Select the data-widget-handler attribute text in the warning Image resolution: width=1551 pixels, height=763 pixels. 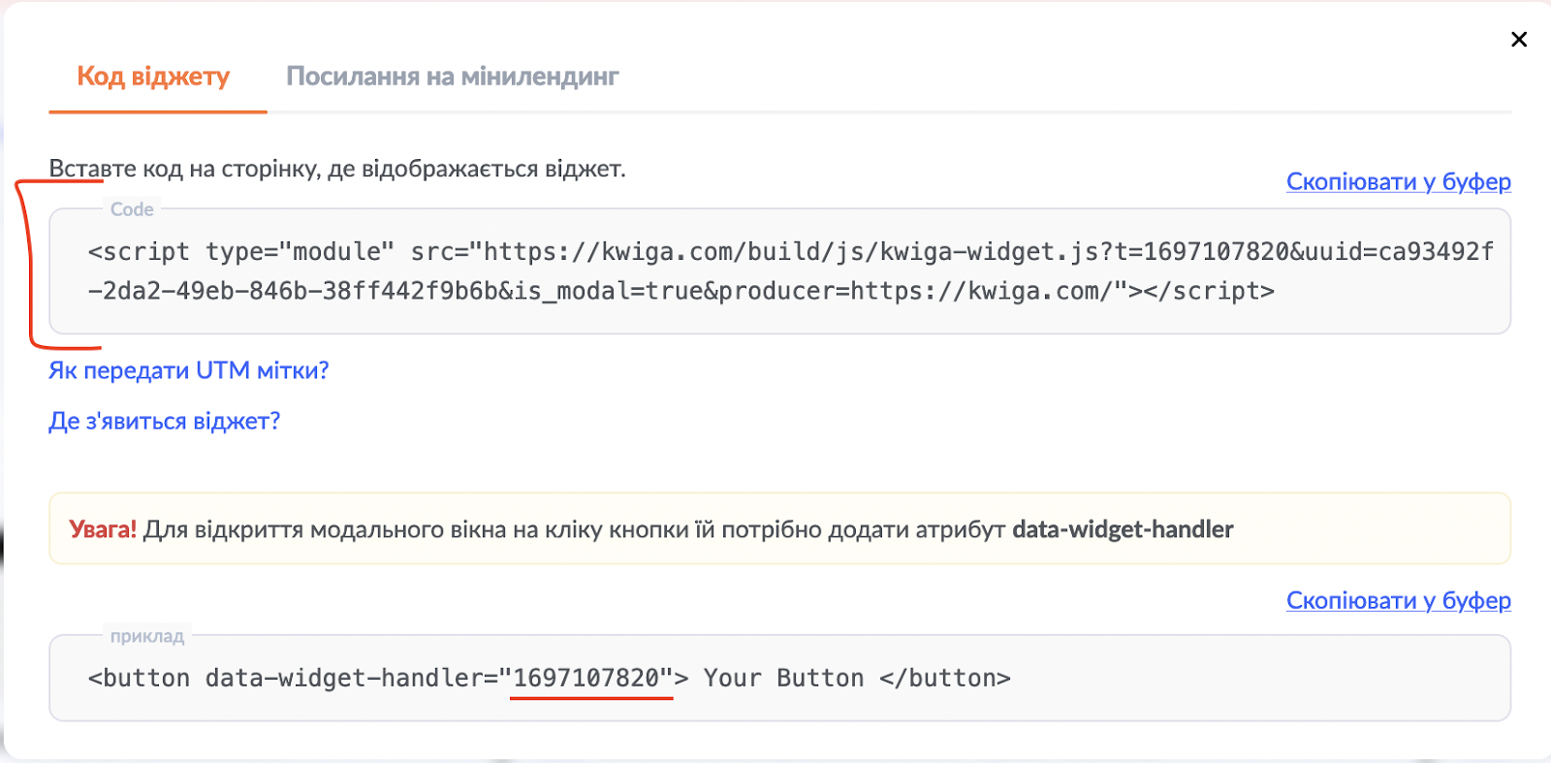(x=1123, y=529)
